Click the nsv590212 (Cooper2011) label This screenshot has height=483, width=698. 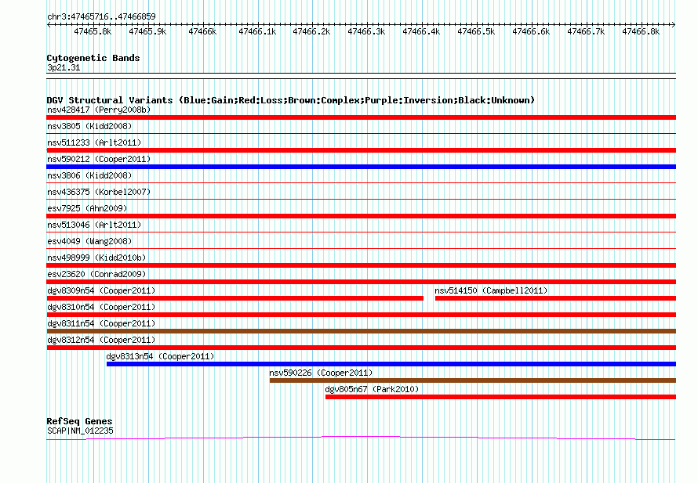[x=99, y=159]
